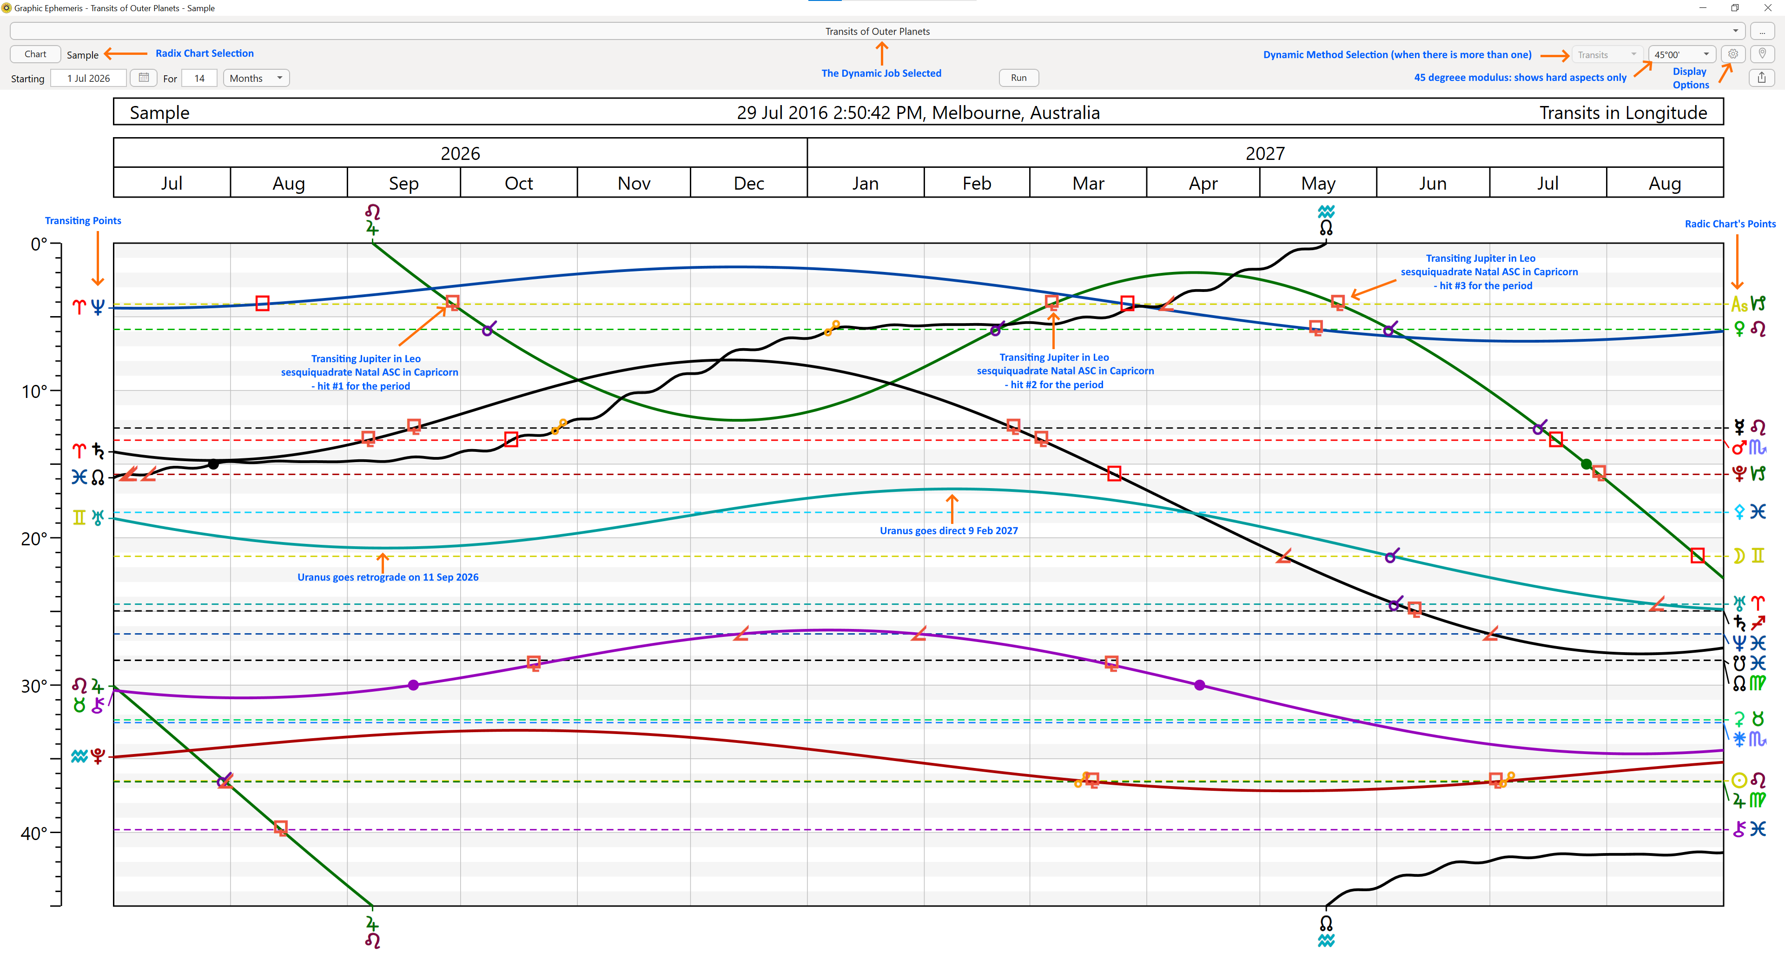The height and width of the screenshot is (953, 1785).
Task: Click the 2027 year header
Action: coord(1265,153)
